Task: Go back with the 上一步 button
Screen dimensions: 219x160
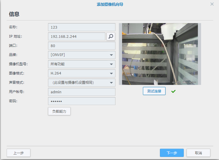Action: (x=19, y=153)
